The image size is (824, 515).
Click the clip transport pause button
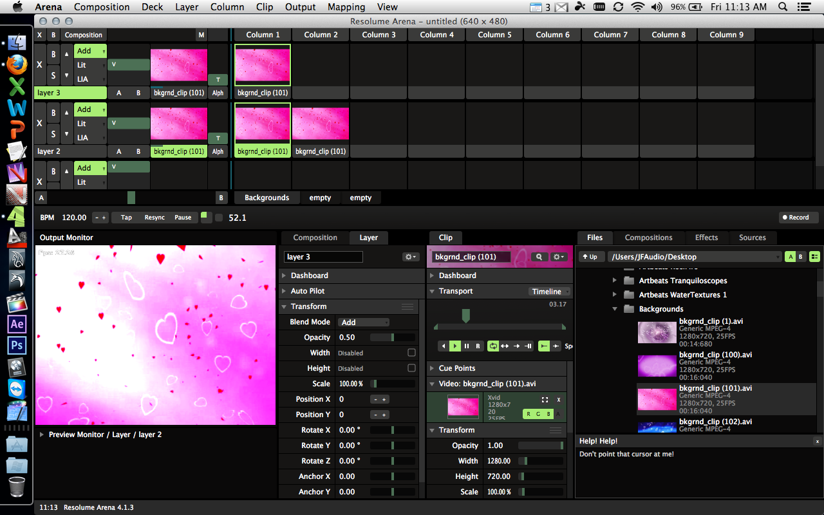[x=467, y=346]
